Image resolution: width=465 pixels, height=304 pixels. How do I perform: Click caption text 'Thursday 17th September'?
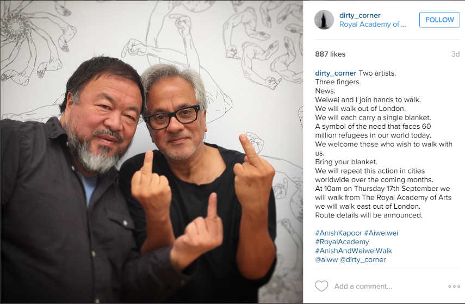click(396, 189)
